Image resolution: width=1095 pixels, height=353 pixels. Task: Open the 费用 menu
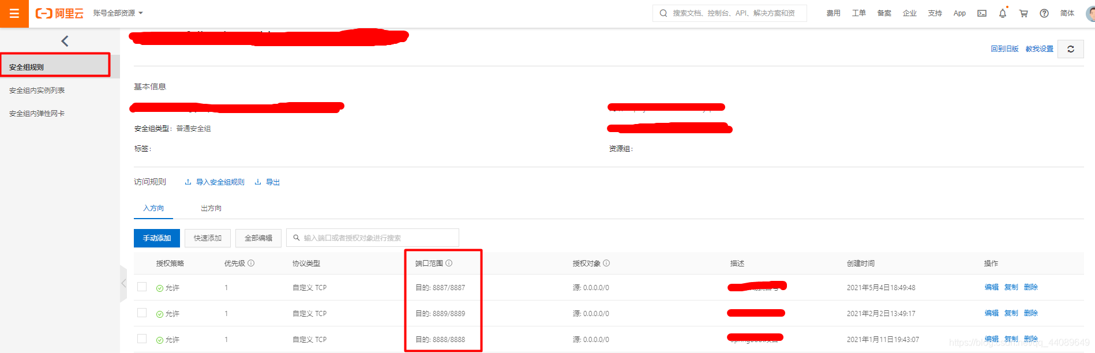pyautogui.click(x=833, y=13)
